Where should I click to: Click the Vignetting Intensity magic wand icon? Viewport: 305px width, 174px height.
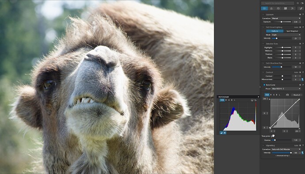pos(302,153)
